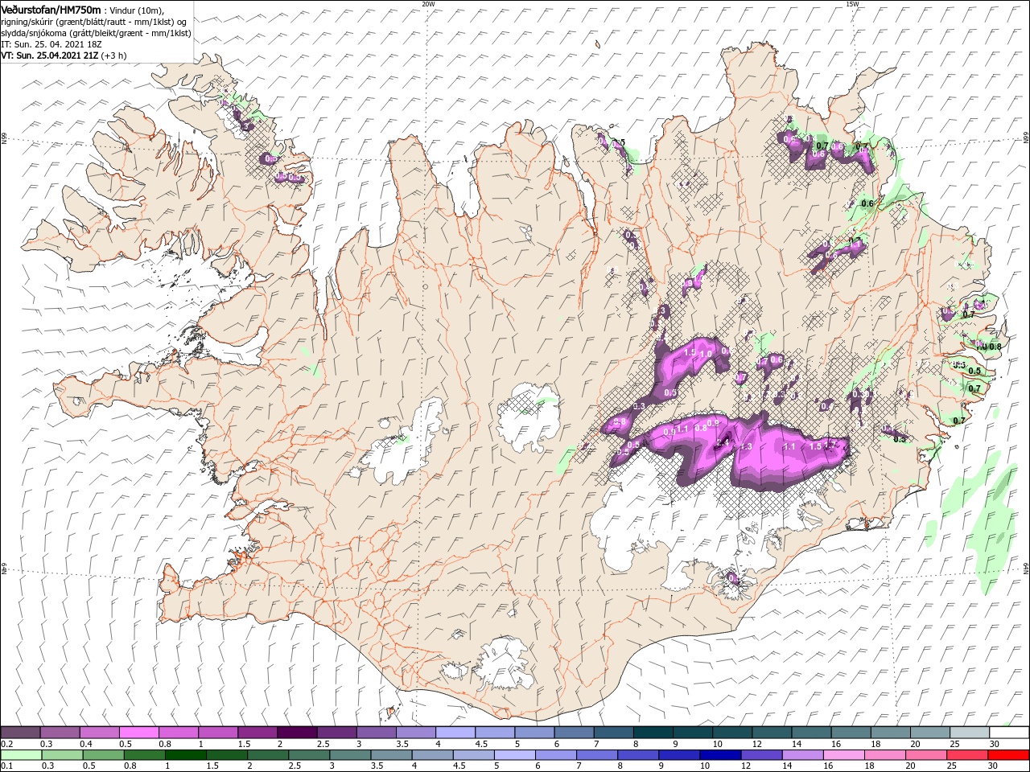Select the red 30 swatch in lower legend row
1030x772 pixels.
click(1009, 755)
